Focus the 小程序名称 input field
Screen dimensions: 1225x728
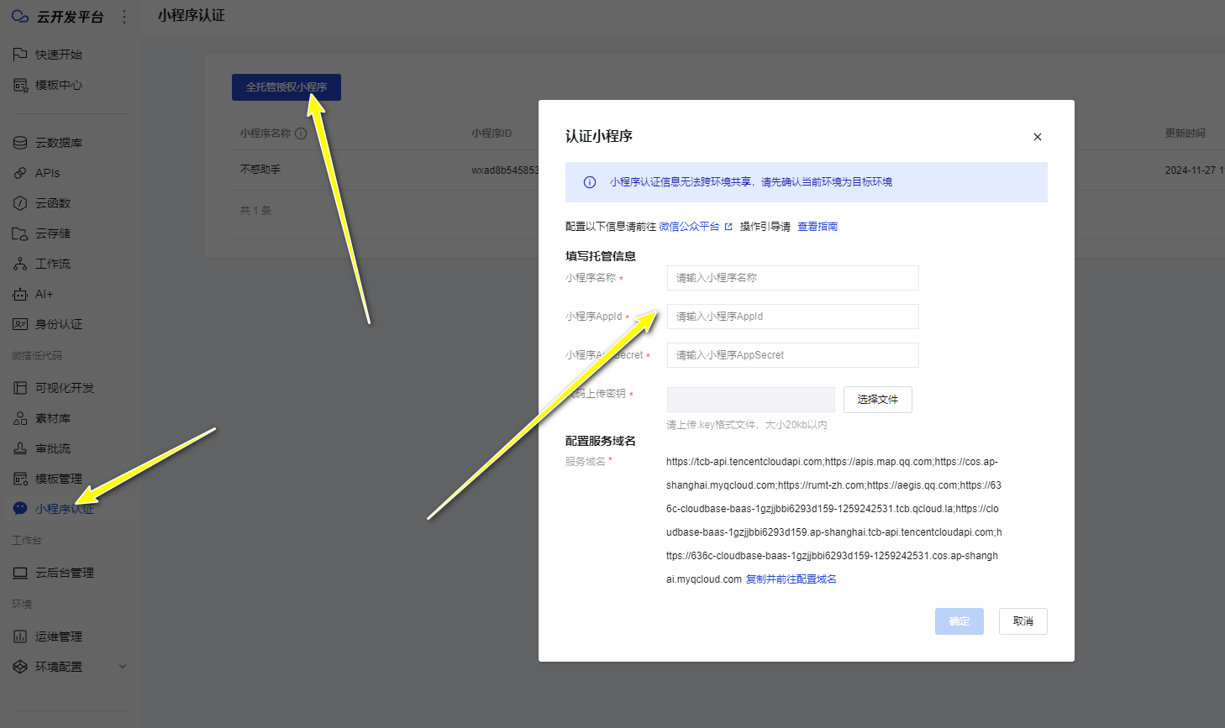click(x=793, y=278)
